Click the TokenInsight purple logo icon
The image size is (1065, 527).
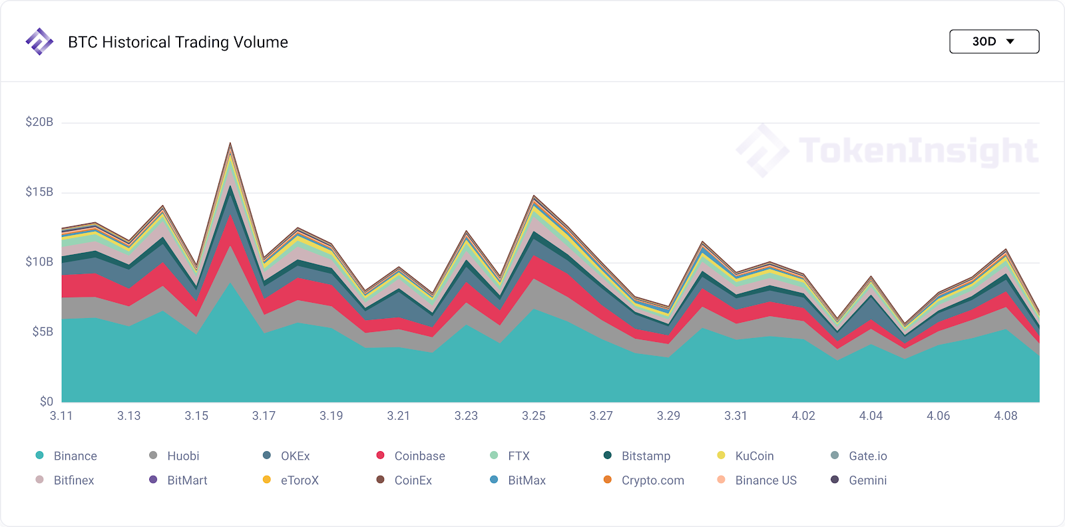[39, 42]
